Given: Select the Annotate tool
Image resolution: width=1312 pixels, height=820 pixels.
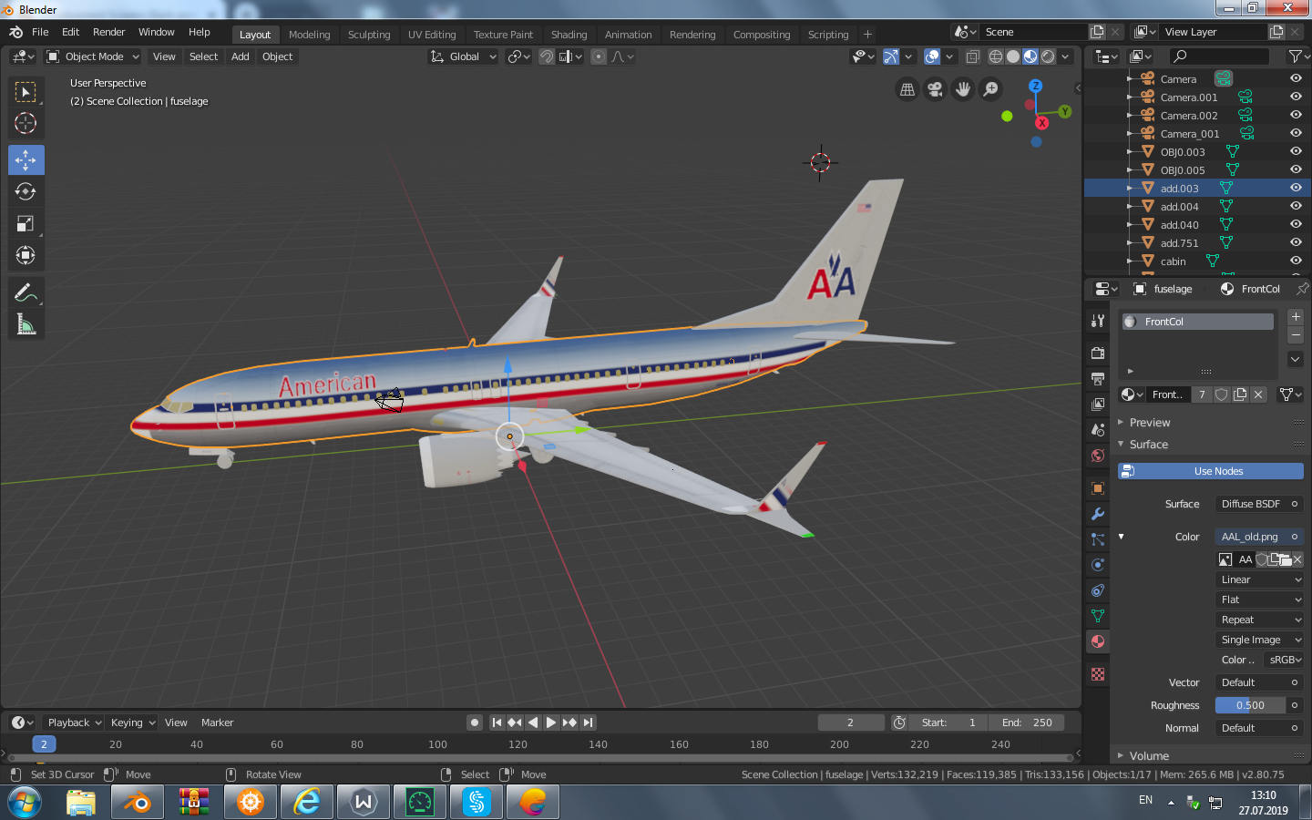Looking at the screenshot, I should point(26,292).
